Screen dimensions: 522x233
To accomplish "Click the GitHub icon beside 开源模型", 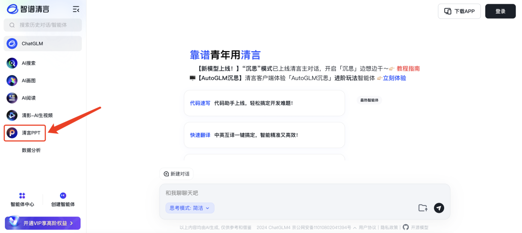I will (406, 227).
